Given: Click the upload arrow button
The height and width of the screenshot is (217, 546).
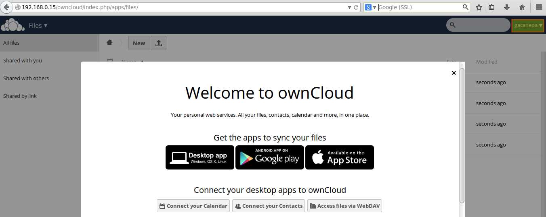Looking at the screenshot, I should click(159, 43).
